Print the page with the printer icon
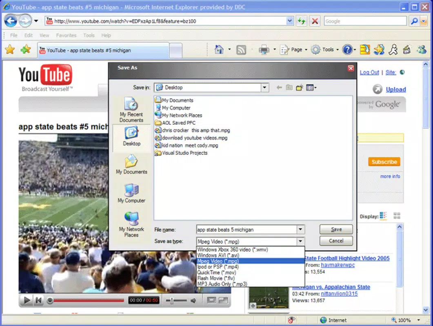The height and width of the screenshot is (326, 433). coord(264,50)
